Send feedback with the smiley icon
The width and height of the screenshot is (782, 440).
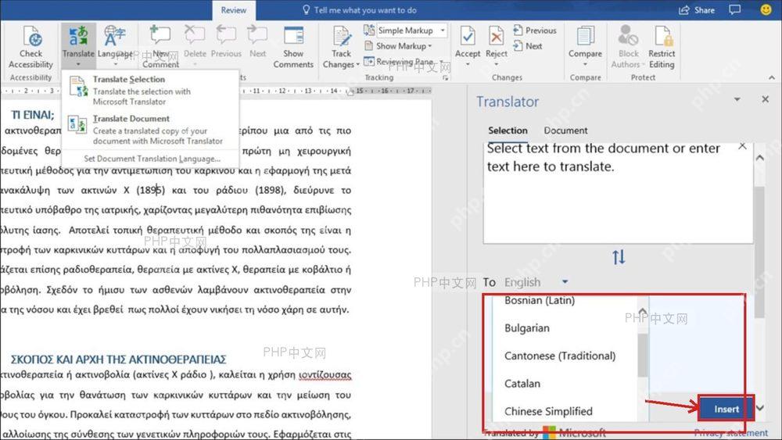[x=766, y=10]
